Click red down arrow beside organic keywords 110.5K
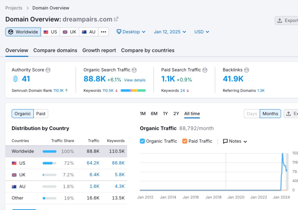 pos(117,91)
